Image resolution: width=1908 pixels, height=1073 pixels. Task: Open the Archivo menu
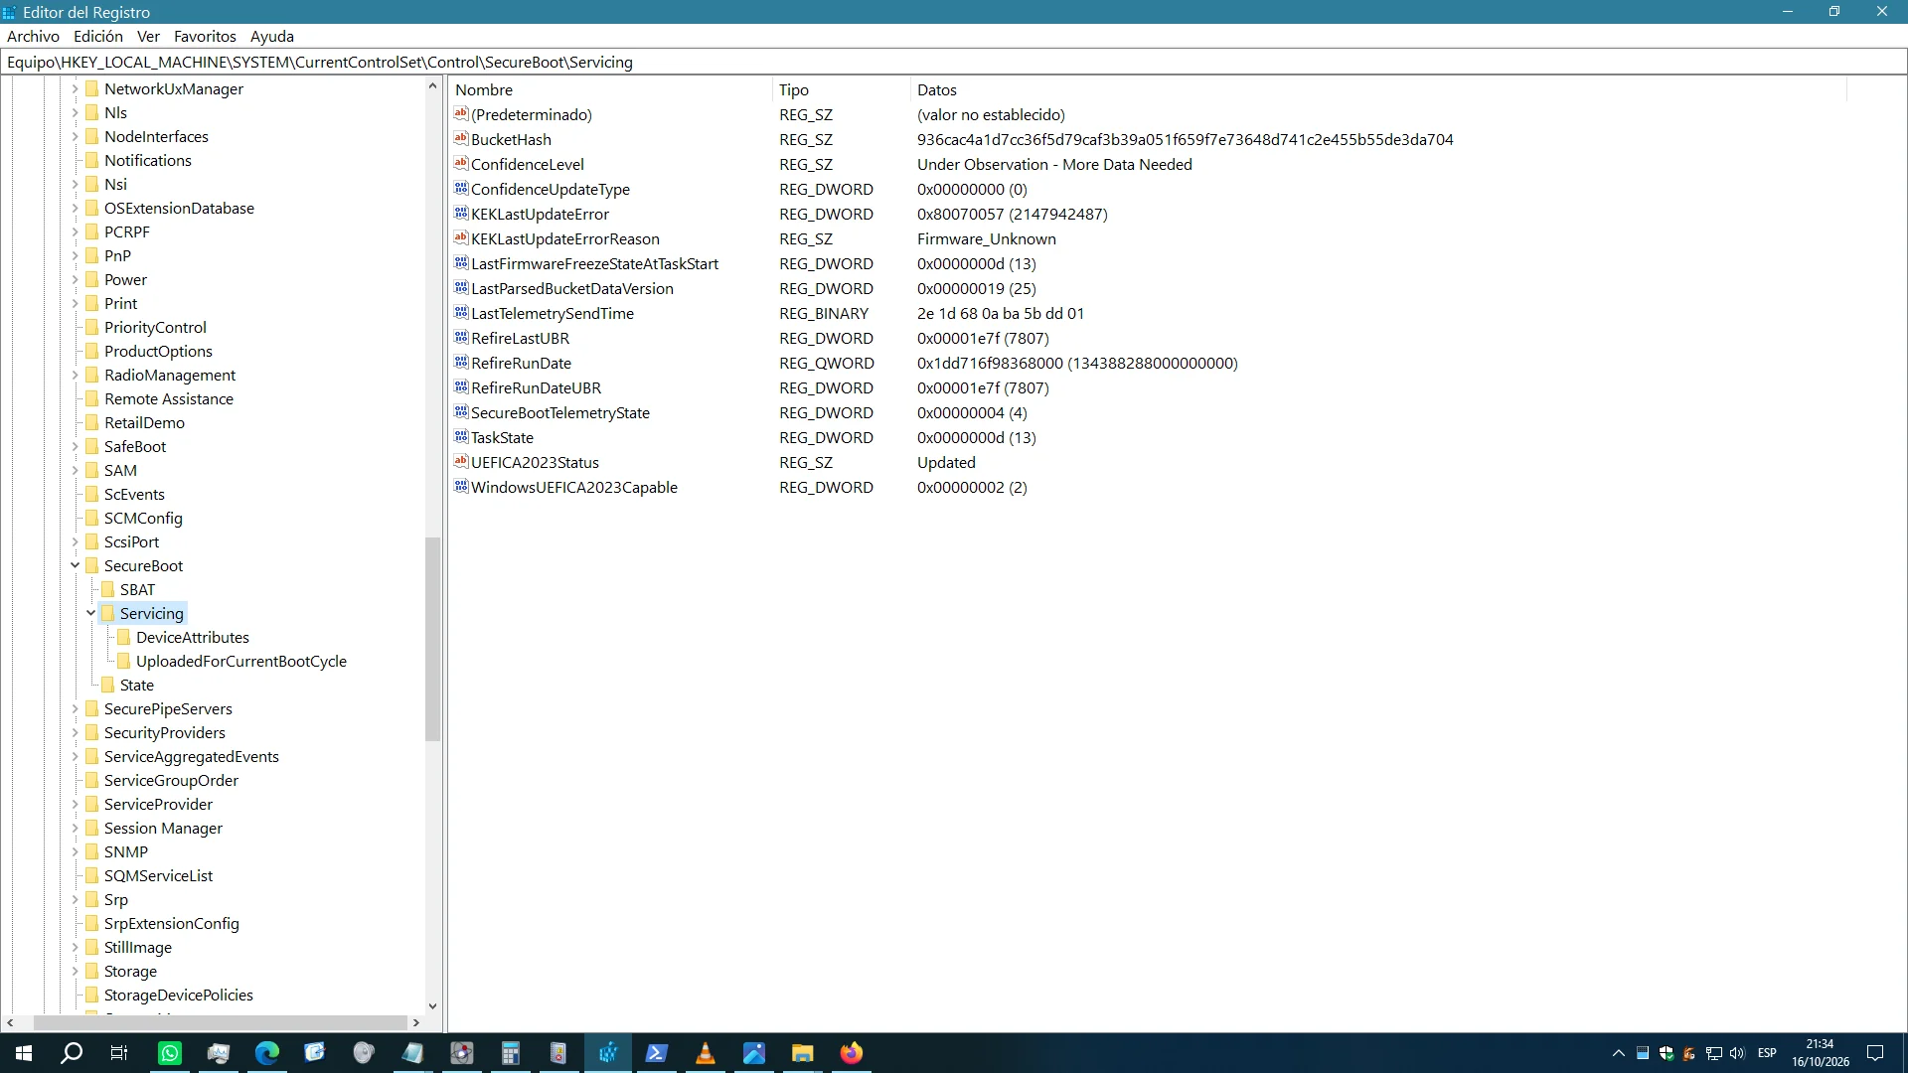click(x=33, y=36)
